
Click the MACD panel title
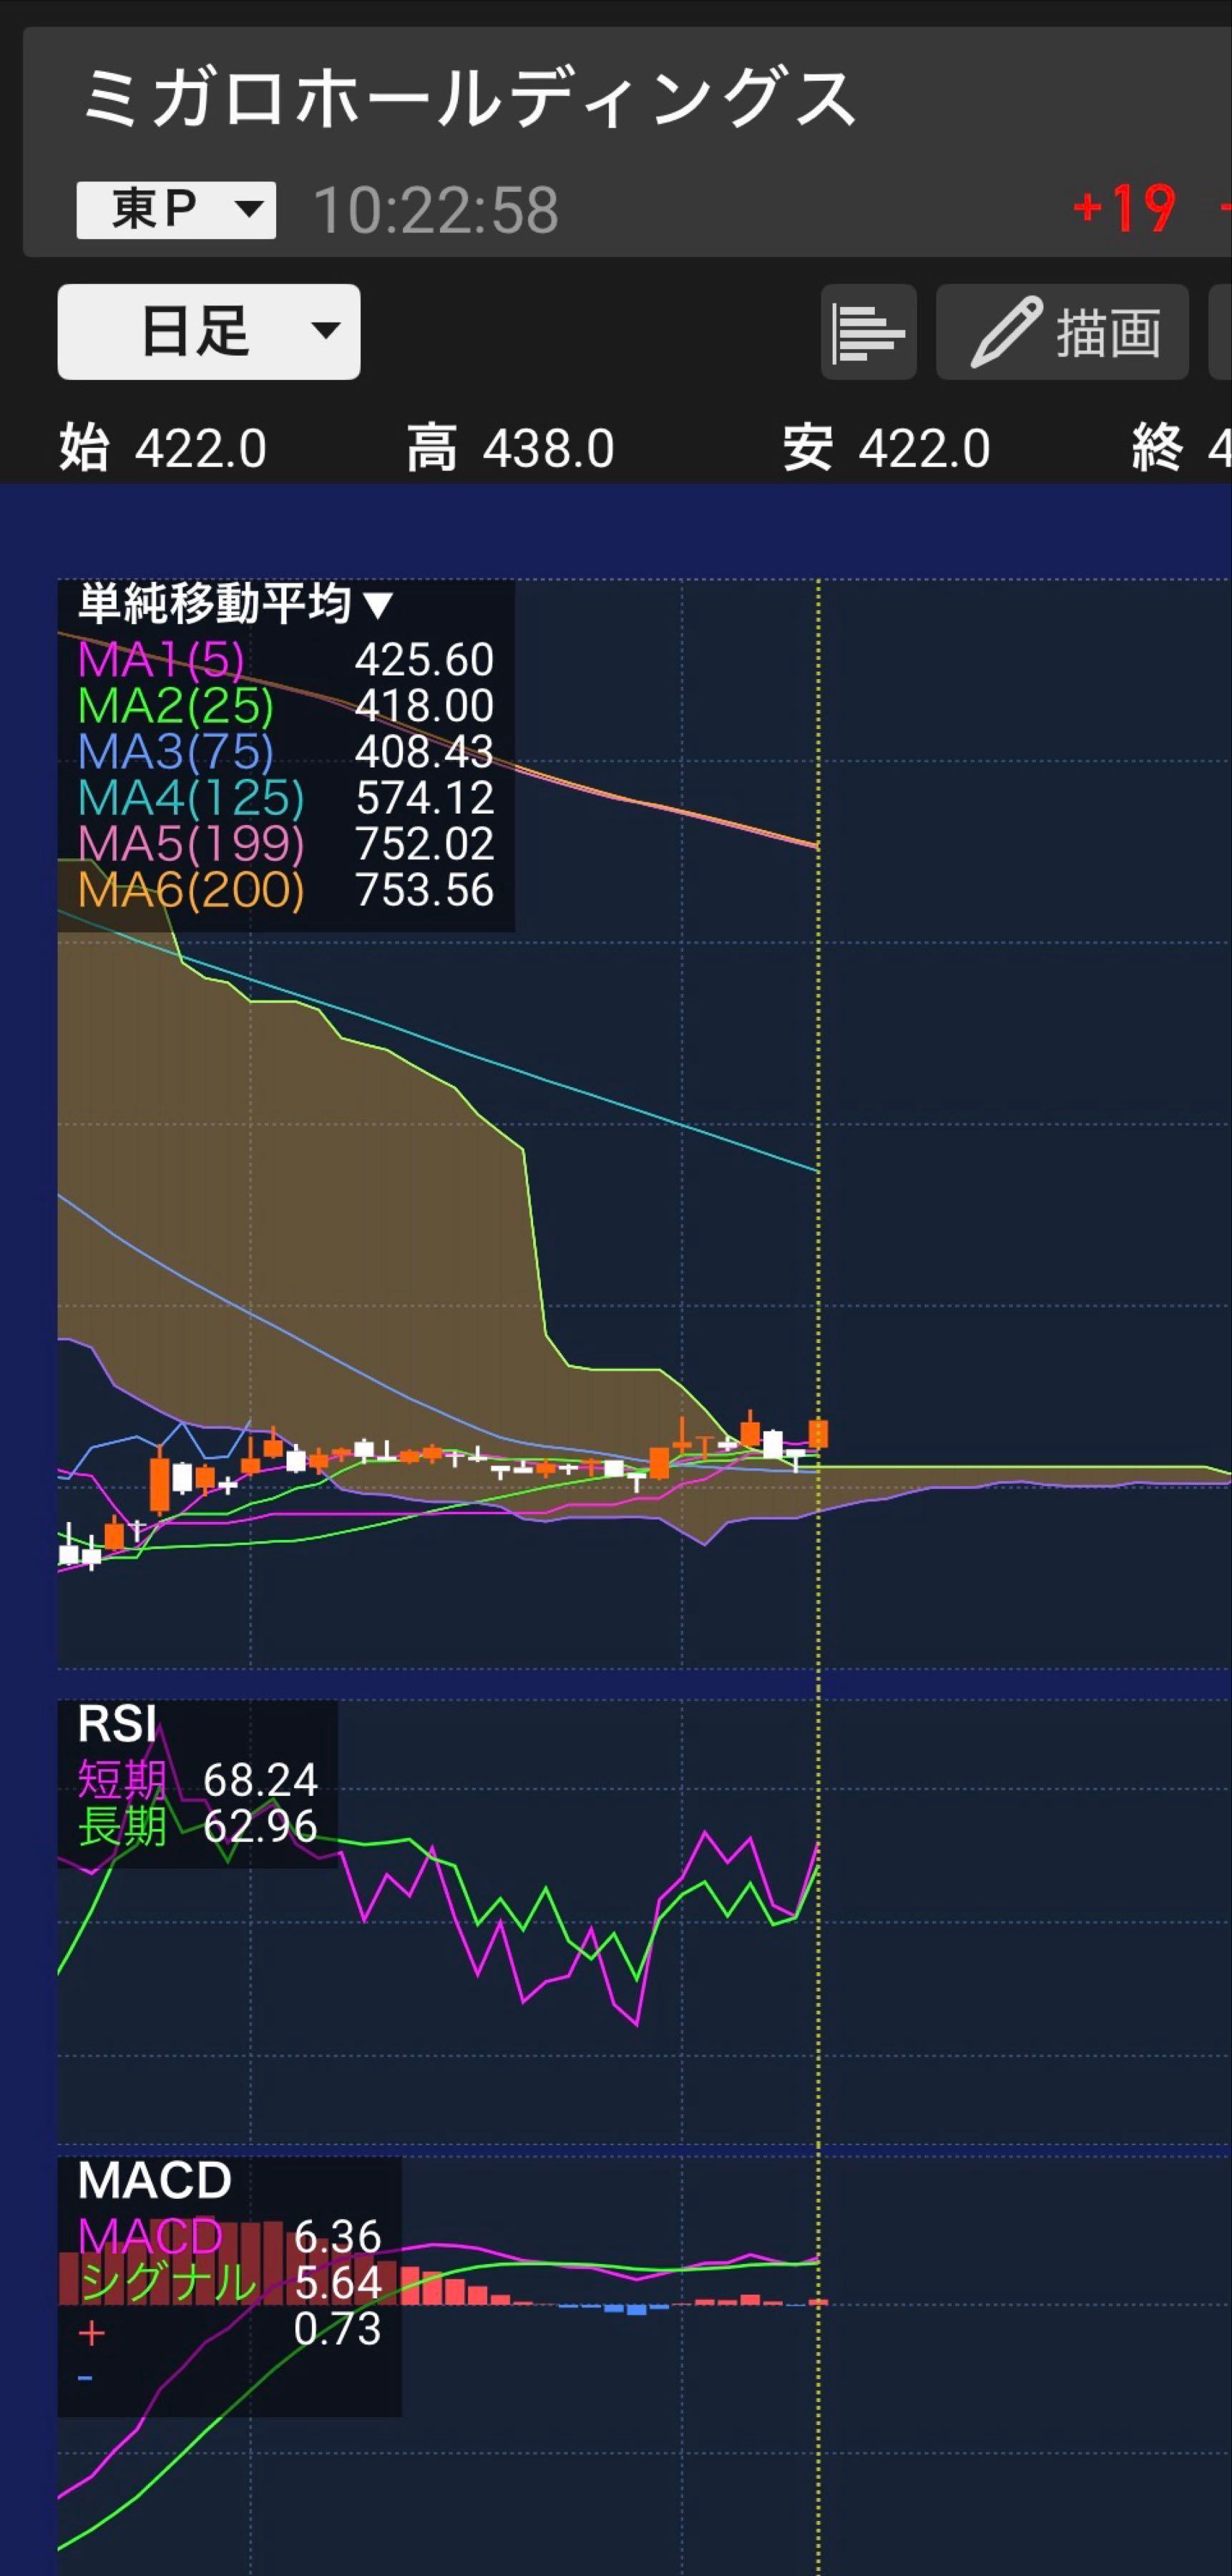click(x=154, y=2180)
